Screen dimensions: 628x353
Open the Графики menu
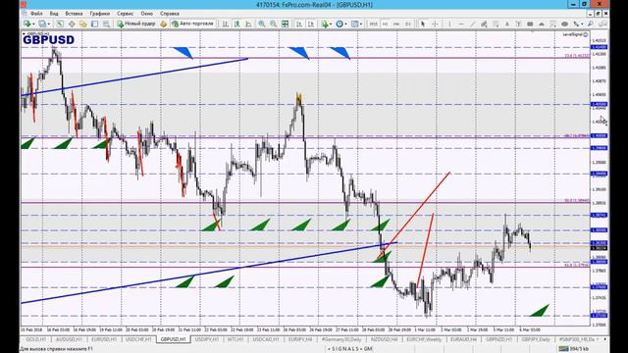click(99, 14)
